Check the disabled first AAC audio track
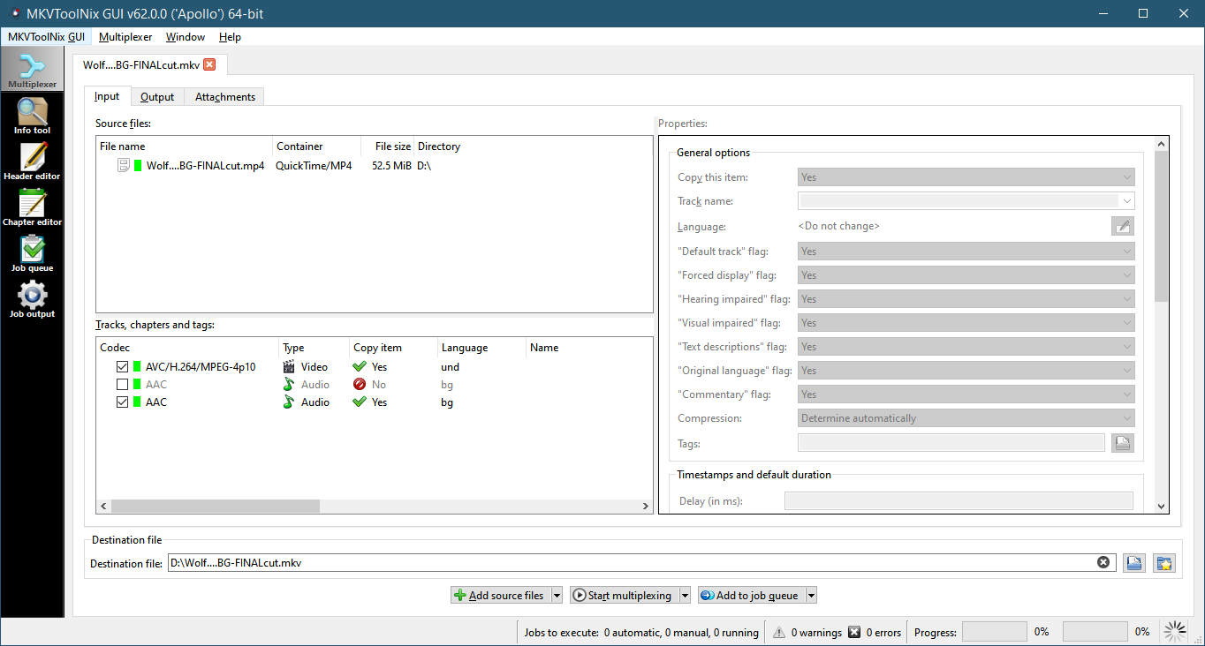 (x=122, y=384)
